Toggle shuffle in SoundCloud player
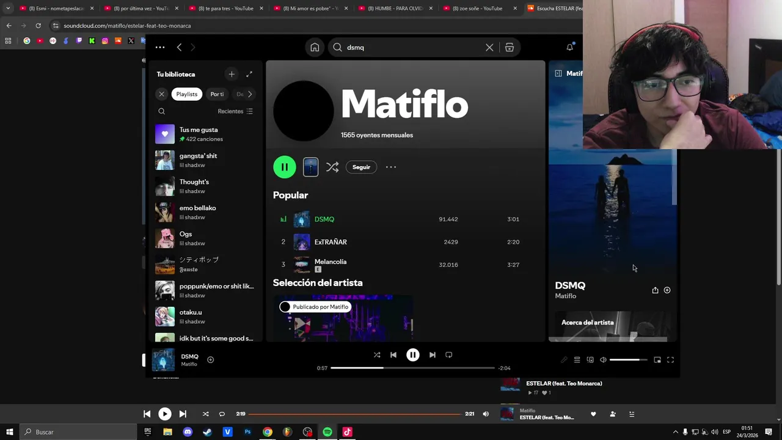 pos(206,414)
